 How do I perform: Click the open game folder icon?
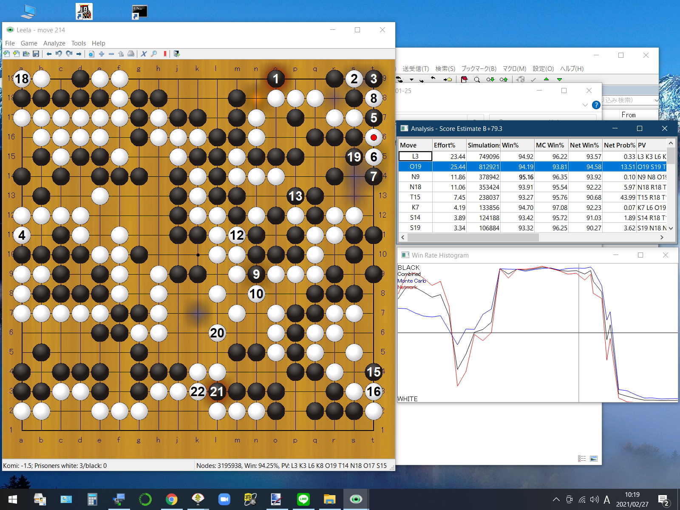[26, 54]
